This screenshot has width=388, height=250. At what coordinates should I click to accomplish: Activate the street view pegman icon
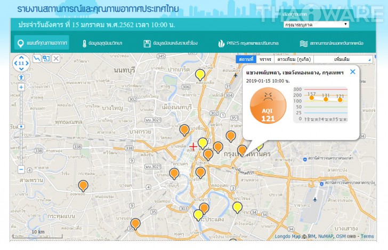tap(21, 77)
